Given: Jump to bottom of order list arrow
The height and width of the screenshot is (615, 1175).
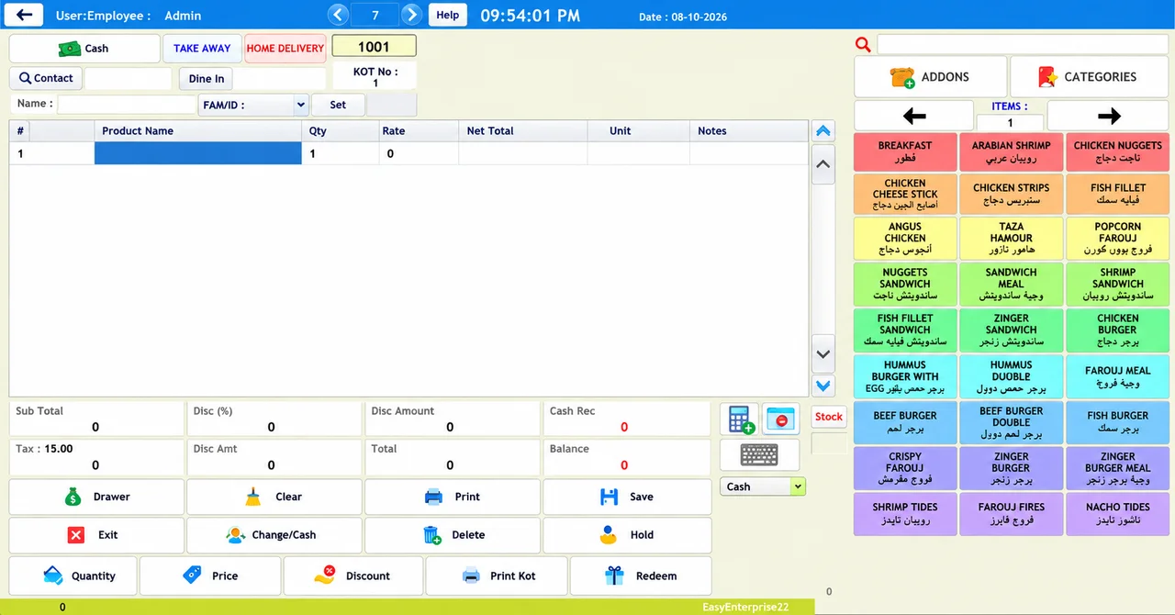Looking at the screenshot, I should (823, 386).
